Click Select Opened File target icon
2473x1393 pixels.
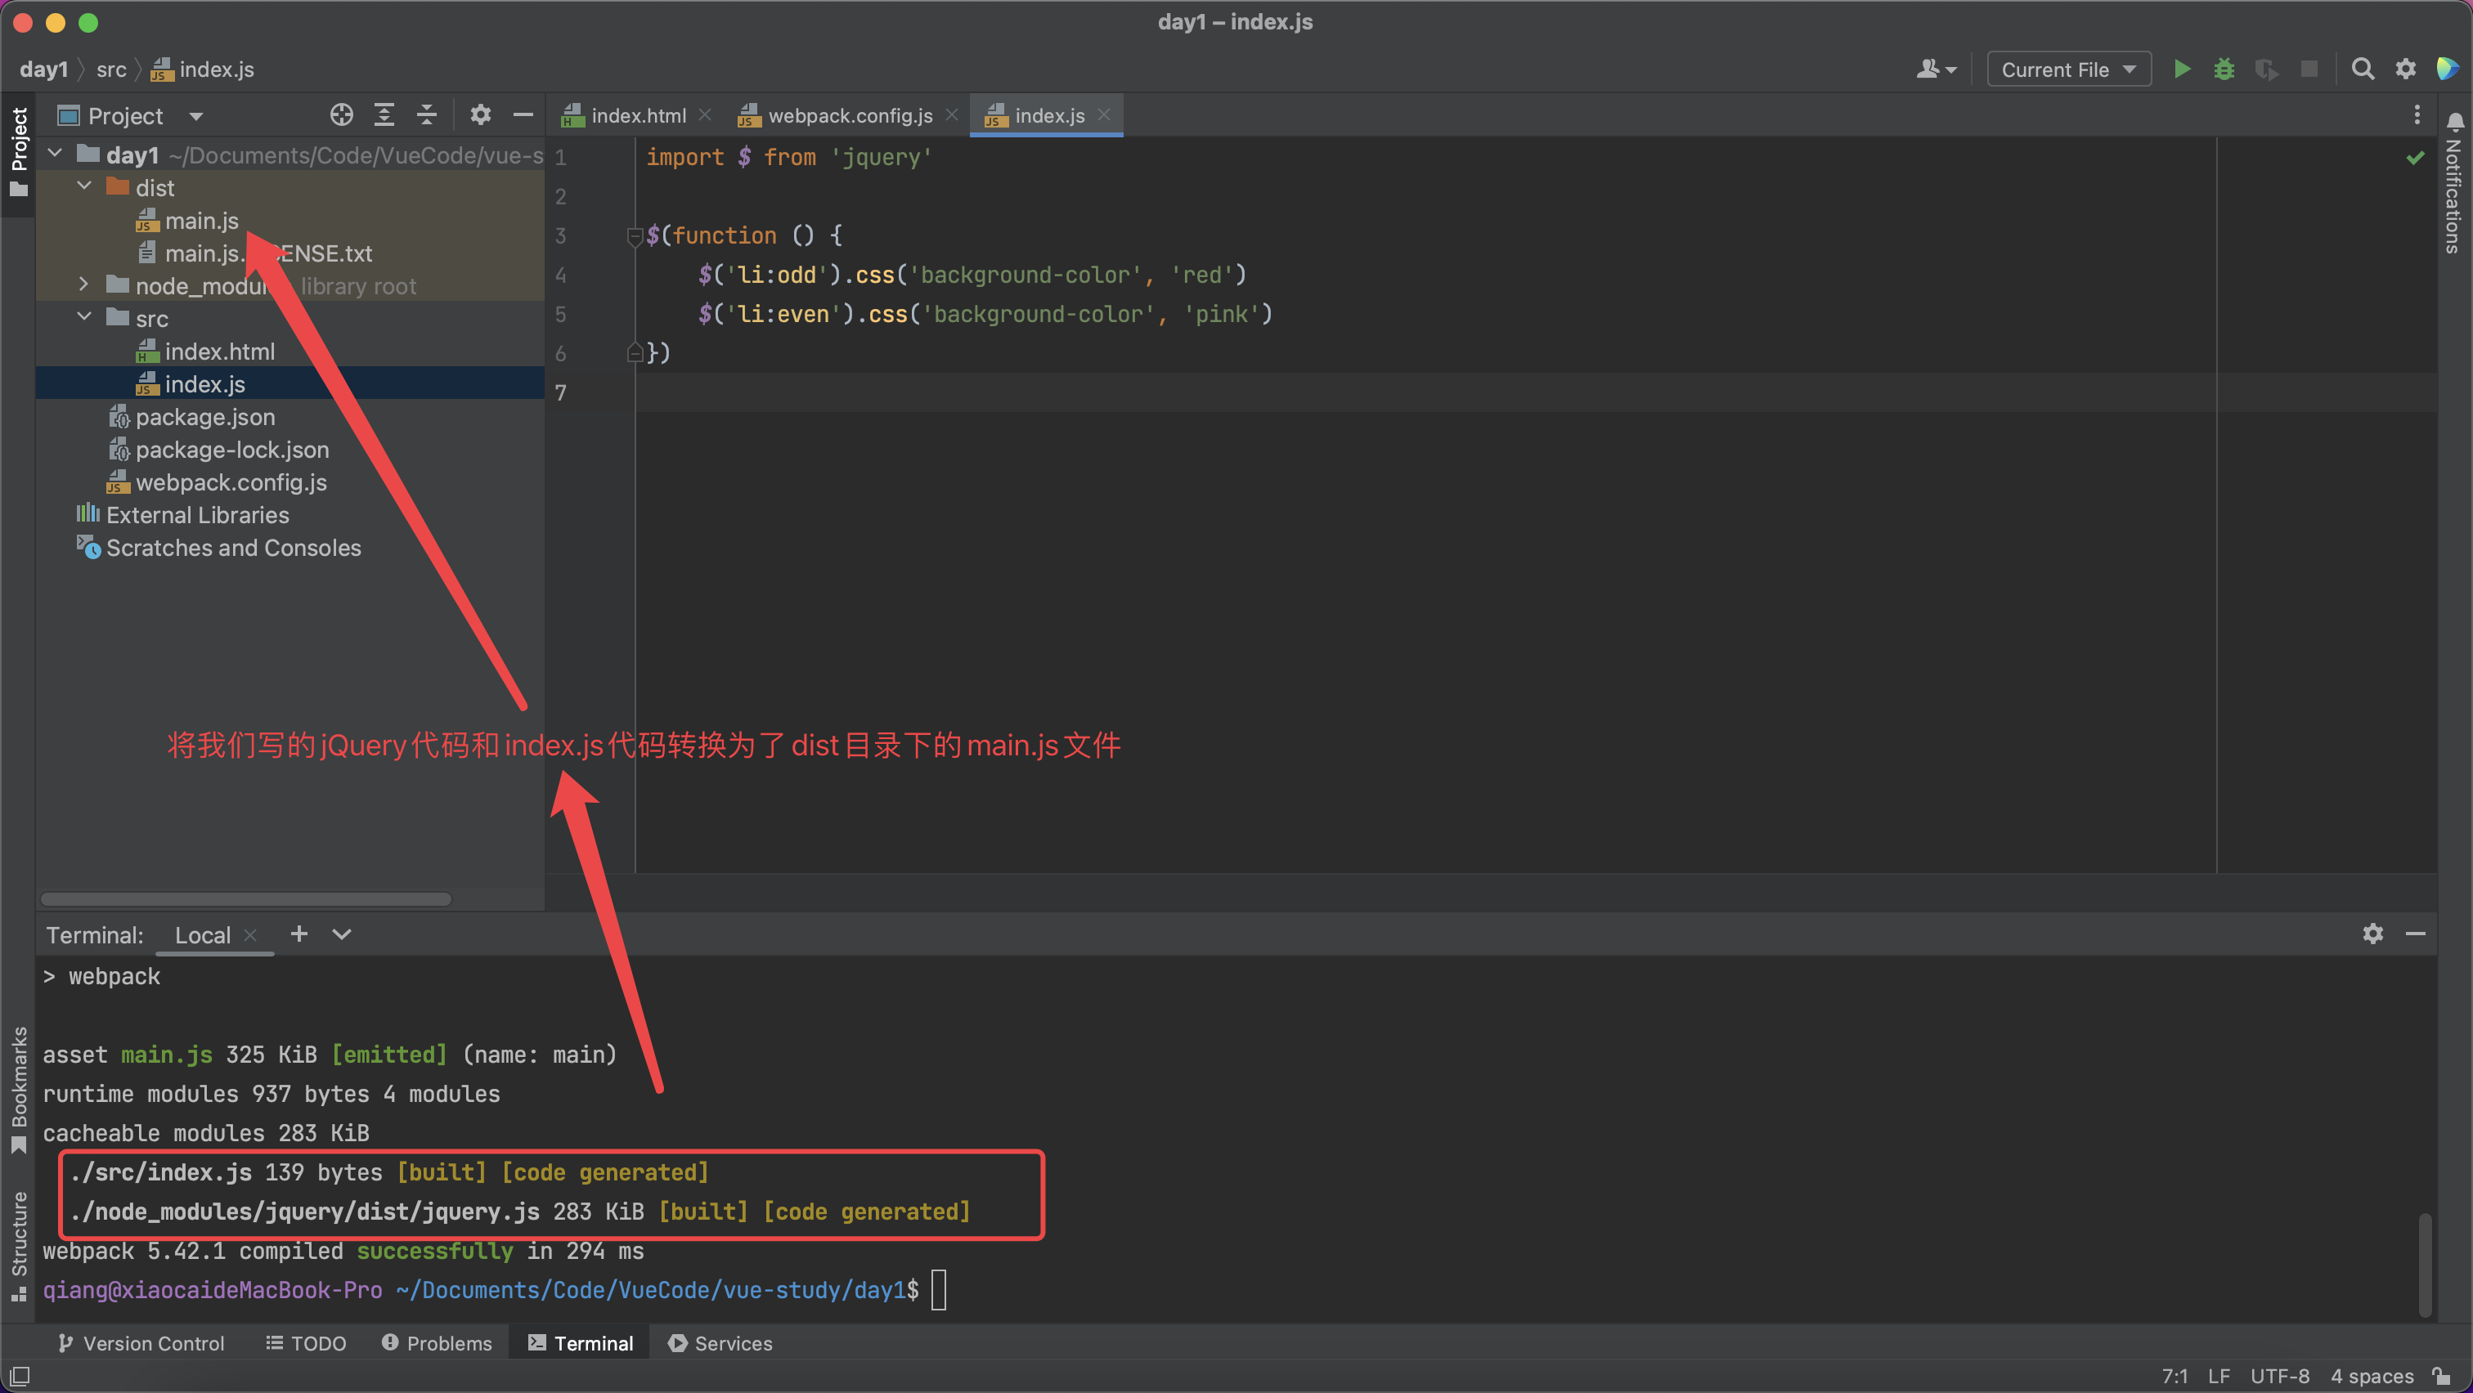[341, 115]
